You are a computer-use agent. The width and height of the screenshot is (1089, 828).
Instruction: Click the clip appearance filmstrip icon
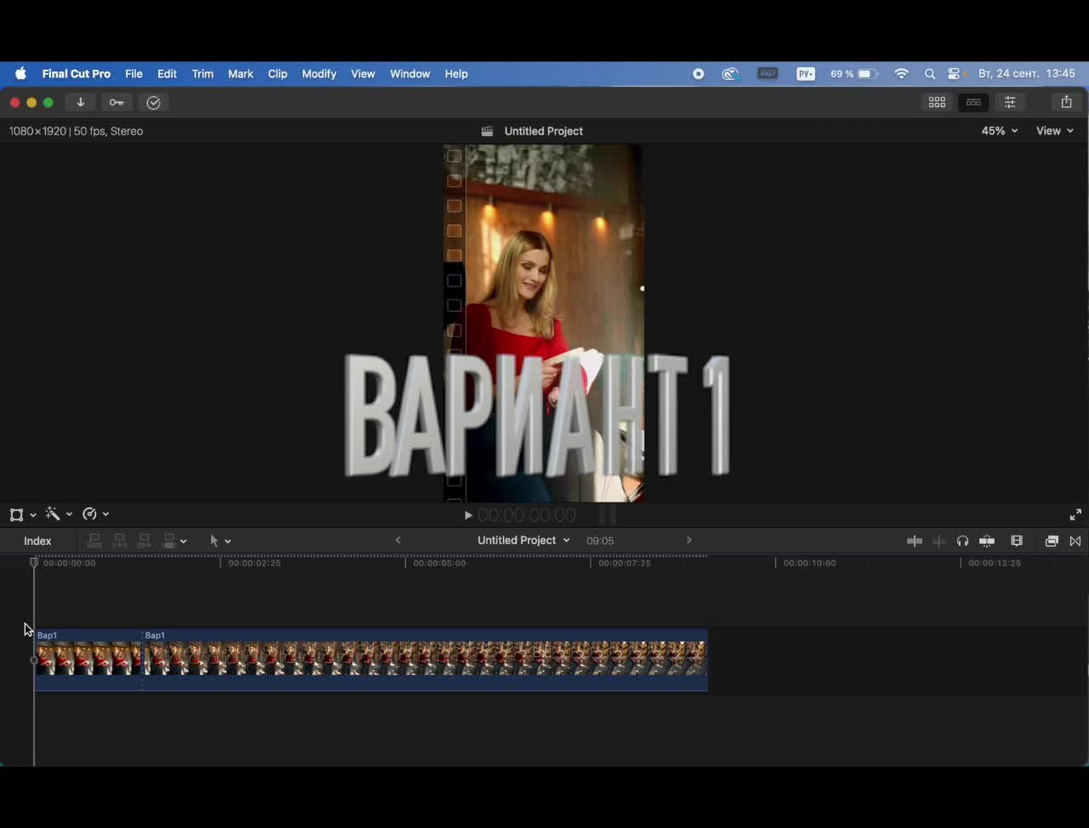pos(1017,542)
